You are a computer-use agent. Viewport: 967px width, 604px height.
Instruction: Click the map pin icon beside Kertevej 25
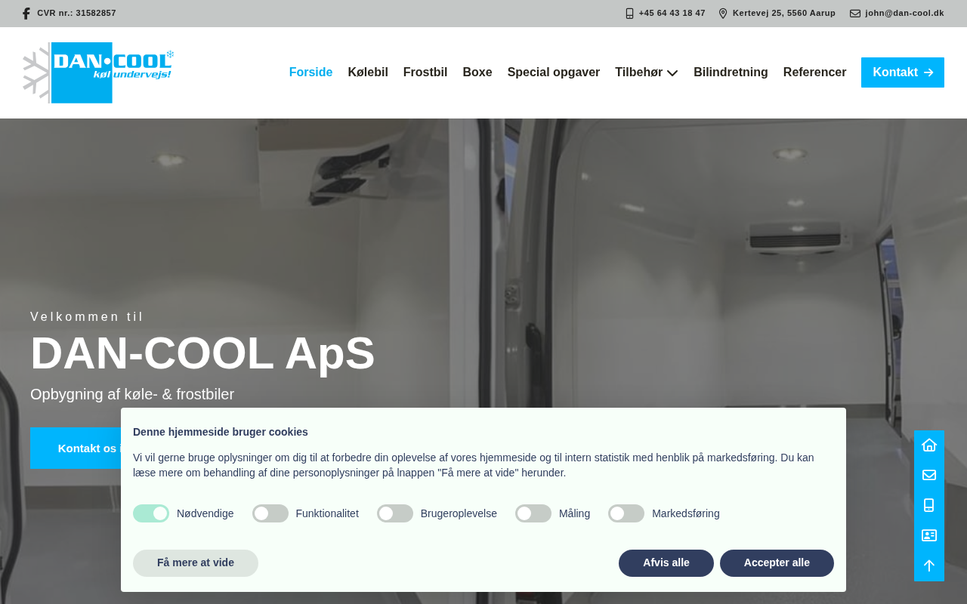723,14
